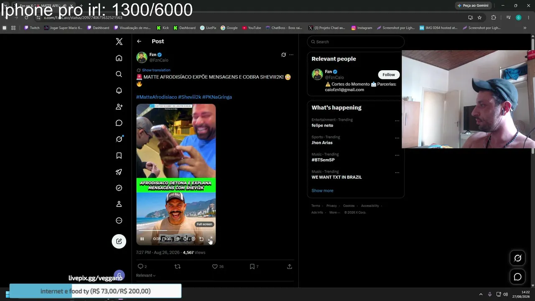Open the #MatteAfrodisiaco hashtag
Screen dimensions: 535x301
(156, 97)
